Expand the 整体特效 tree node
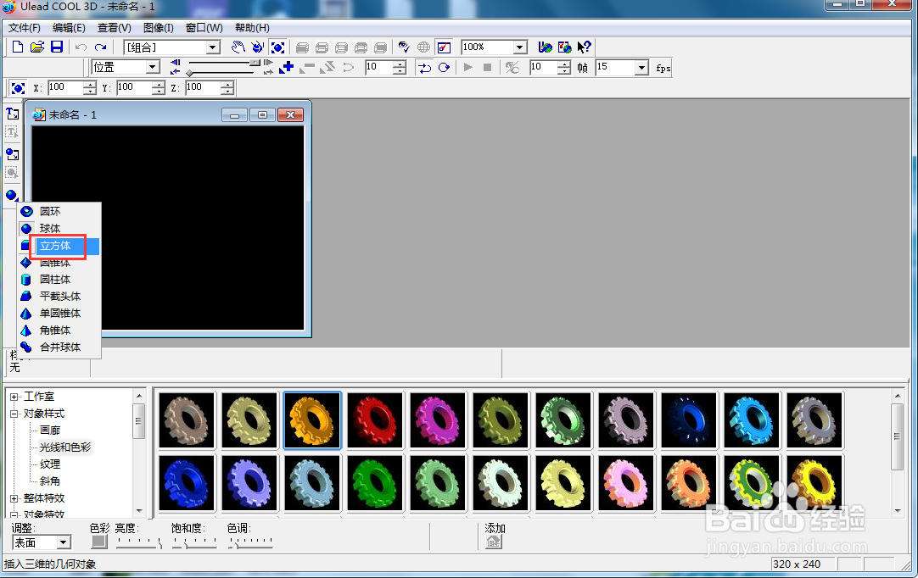 pyautogui.click(x=14, y=498)
